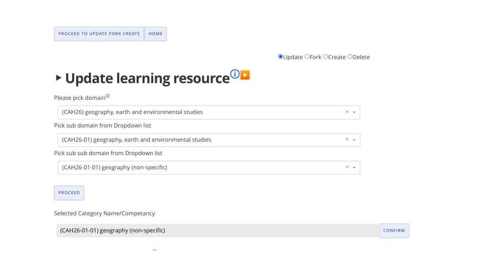The image size is (488, 274).
Task: Confirm the selected category
Action: [x=394, y=231]
